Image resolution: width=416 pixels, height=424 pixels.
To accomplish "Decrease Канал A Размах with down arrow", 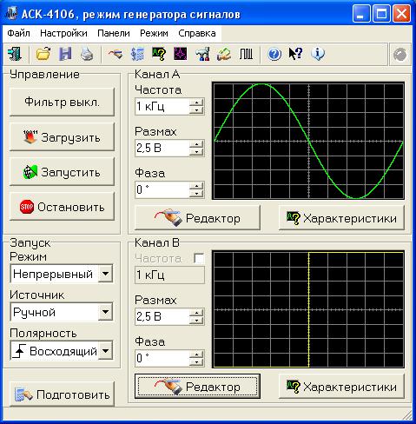I will coord(197,152).
